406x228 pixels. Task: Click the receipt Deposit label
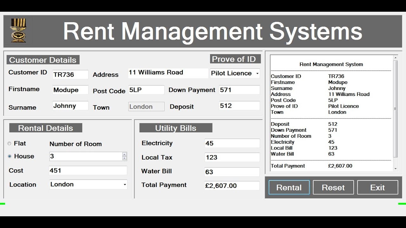[x=280, y=124]
